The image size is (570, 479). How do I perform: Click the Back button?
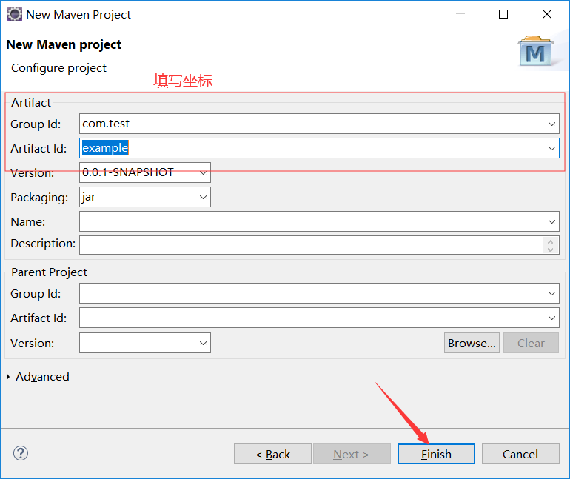tap(272, 454)
